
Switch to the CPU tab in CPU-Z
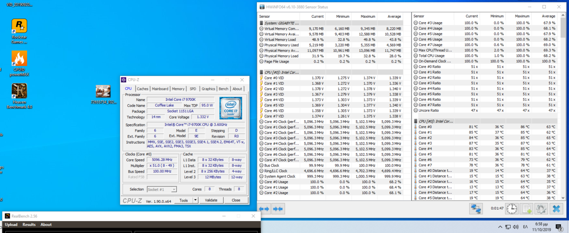[128, 89]
